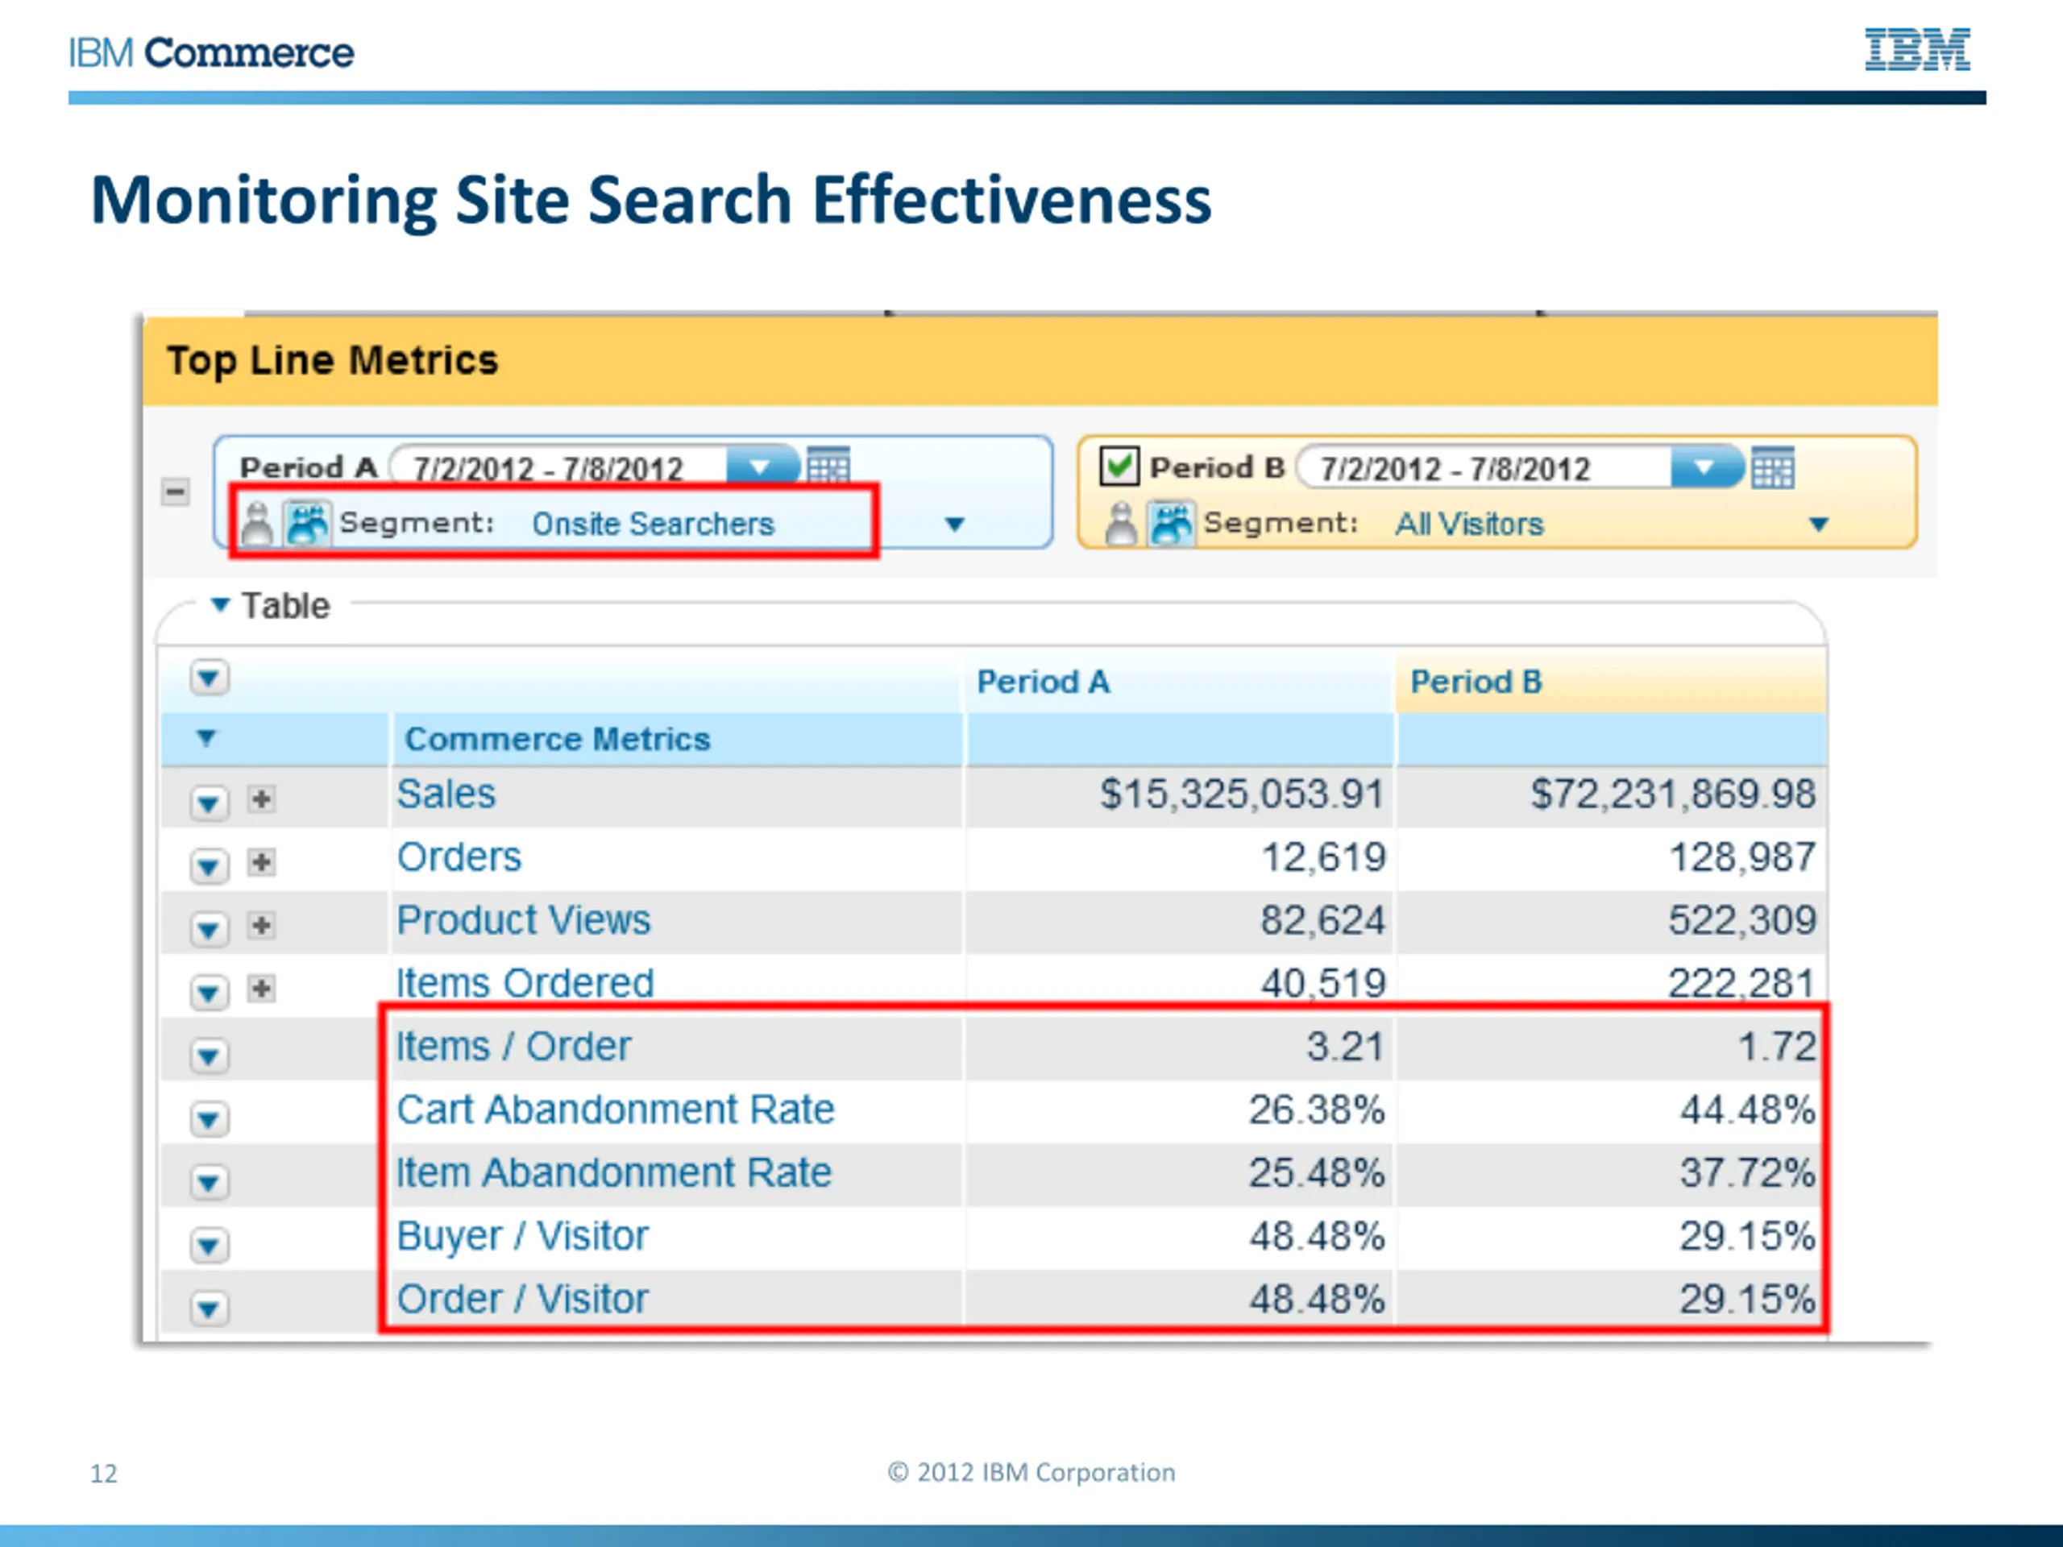Collapse the Table section triangle
This screenshot has width=2063, height=1547.
tap(220, 604)
